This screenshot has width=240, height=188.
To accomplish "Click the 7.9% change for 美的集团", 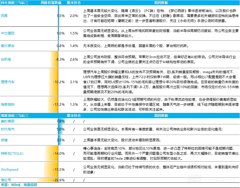I will tap(61, 121).
